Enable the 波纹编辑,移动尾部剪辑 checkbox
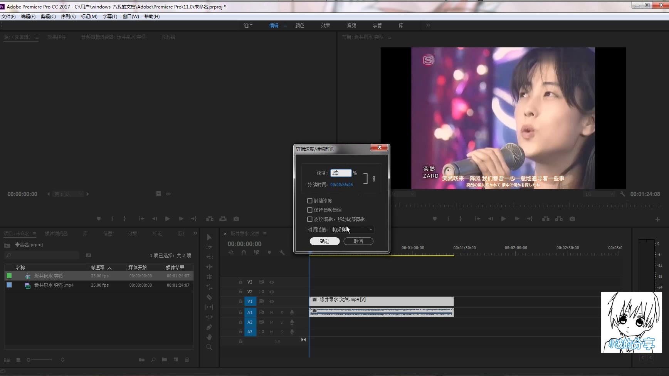 click(x=309, y=219)
